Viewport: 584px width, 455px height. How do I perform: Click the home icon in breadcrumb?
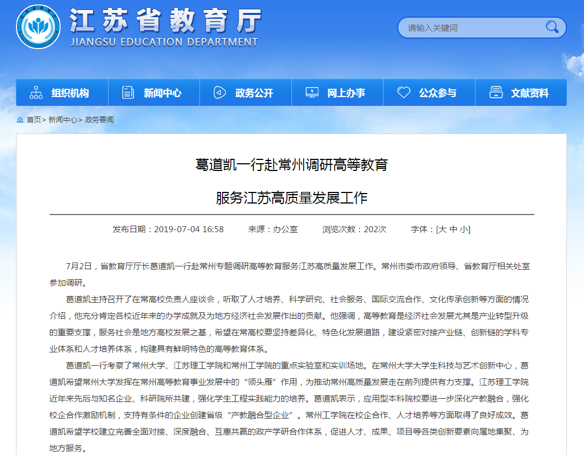point(20,120)
